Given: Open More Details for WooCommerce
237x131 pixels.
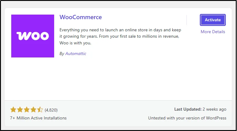Looking at the screenshot, I should [x=213, y=32].
